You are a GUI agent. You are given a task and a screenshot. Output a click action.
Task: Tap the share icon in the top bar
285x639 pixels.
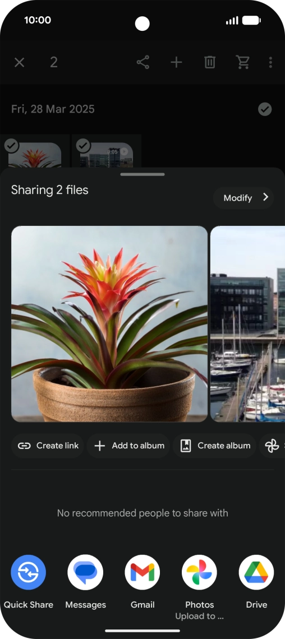click(142, 62)
